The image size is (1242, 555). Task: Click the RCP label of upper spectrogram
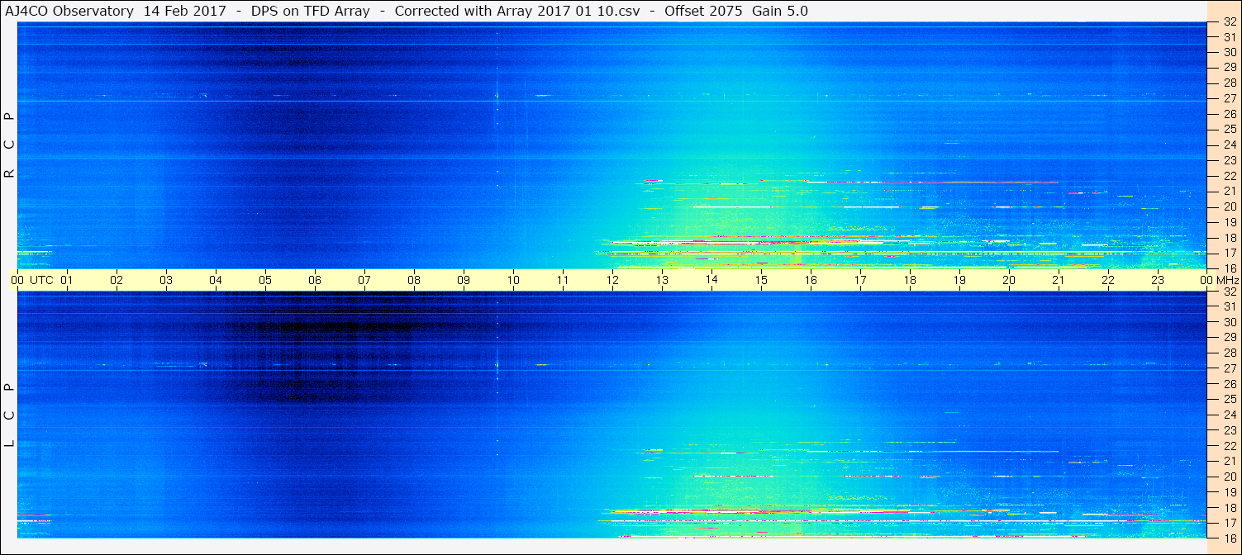pyautogui.click(x=9, y=145)
